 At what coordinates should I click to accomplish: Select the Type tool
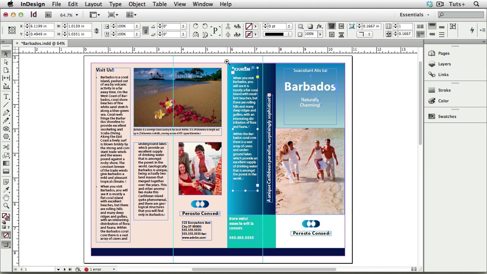[x=6, y=97]
